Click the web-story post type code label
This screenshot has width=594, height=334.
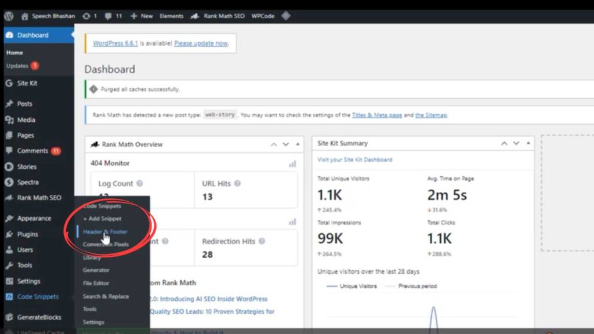pos(220,115)
